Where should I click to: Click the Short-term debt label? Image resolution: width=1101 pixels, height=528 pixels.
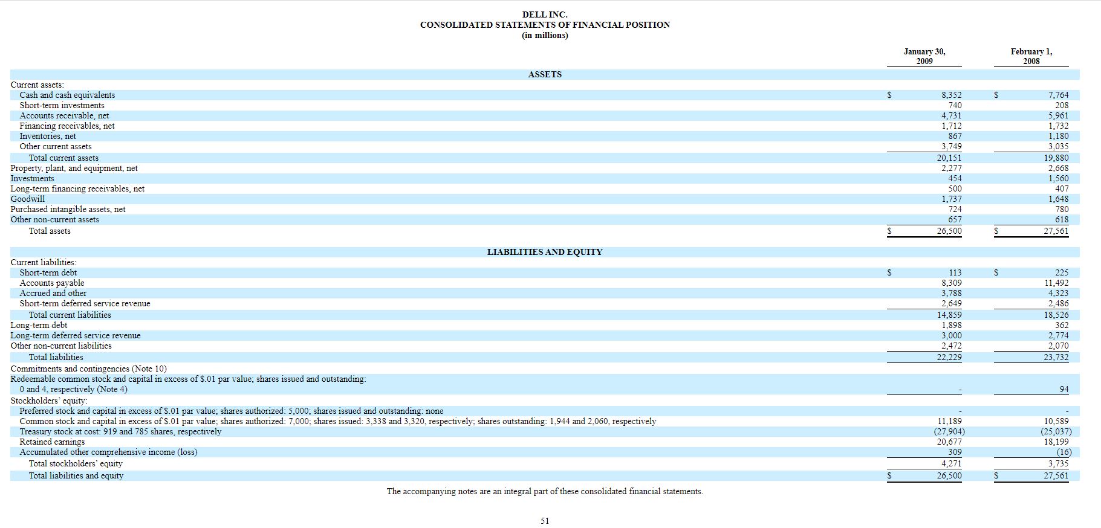tap(48, 272)
